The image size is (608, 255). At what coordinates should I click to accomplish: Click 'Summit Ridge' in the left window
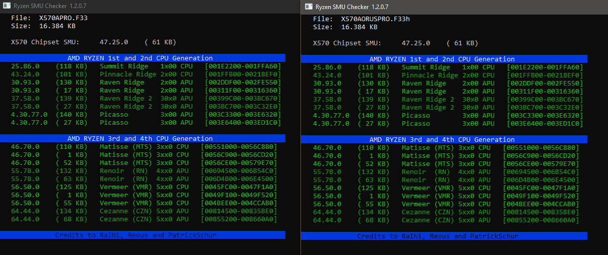(x=124, y=66)
